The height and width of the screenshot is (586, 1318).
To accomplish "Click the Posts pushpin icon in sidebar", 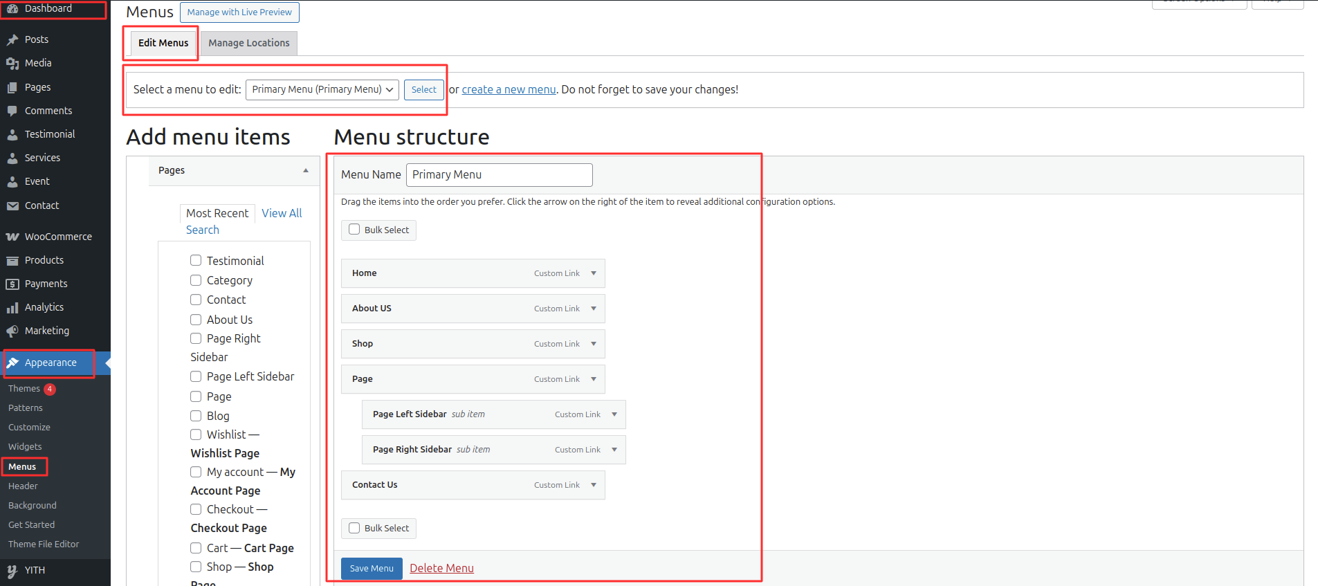I will [12, 40].
